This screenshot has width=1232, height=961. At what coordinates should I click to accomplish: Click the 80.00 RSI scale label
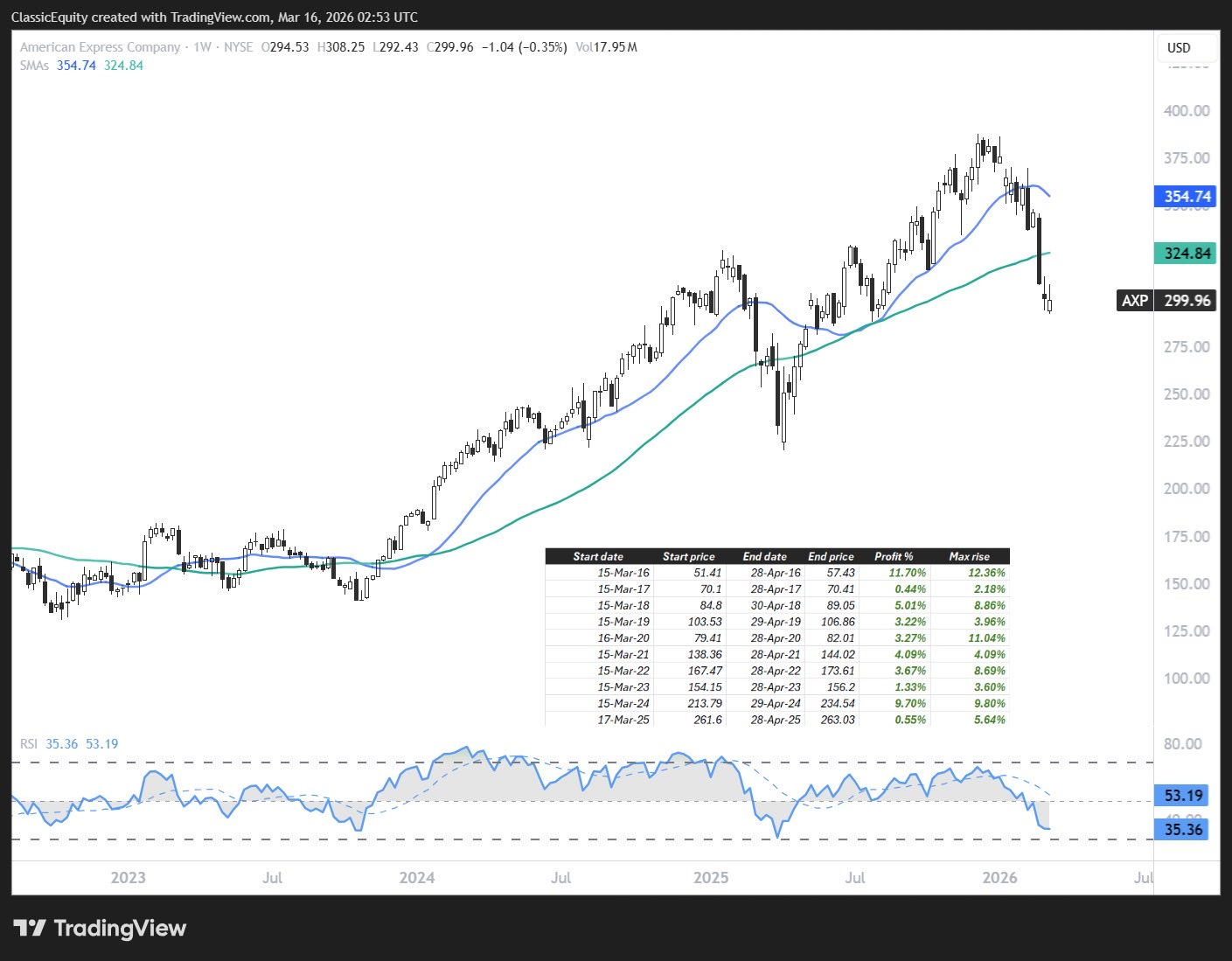point(1182,744)
